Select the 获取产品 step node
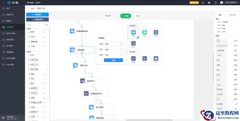Viewport: 240px width, 121px height. [x=85, y=65]
